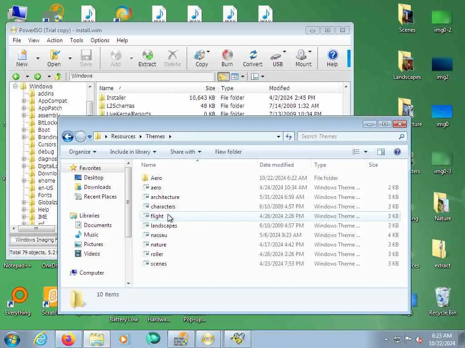Screen dimensions: 465x348
Task: Click the Mount icon in PowerISO
Action: click(303, 58)
